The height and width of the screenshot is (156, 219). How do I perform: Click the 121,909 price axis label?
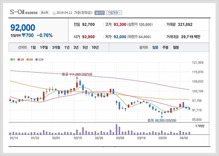pos(198,63)
